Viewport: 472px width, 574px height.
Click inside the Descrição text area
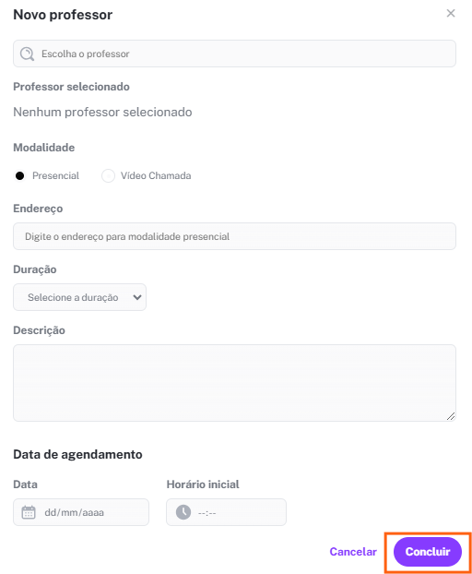click(x=234, y=383)
